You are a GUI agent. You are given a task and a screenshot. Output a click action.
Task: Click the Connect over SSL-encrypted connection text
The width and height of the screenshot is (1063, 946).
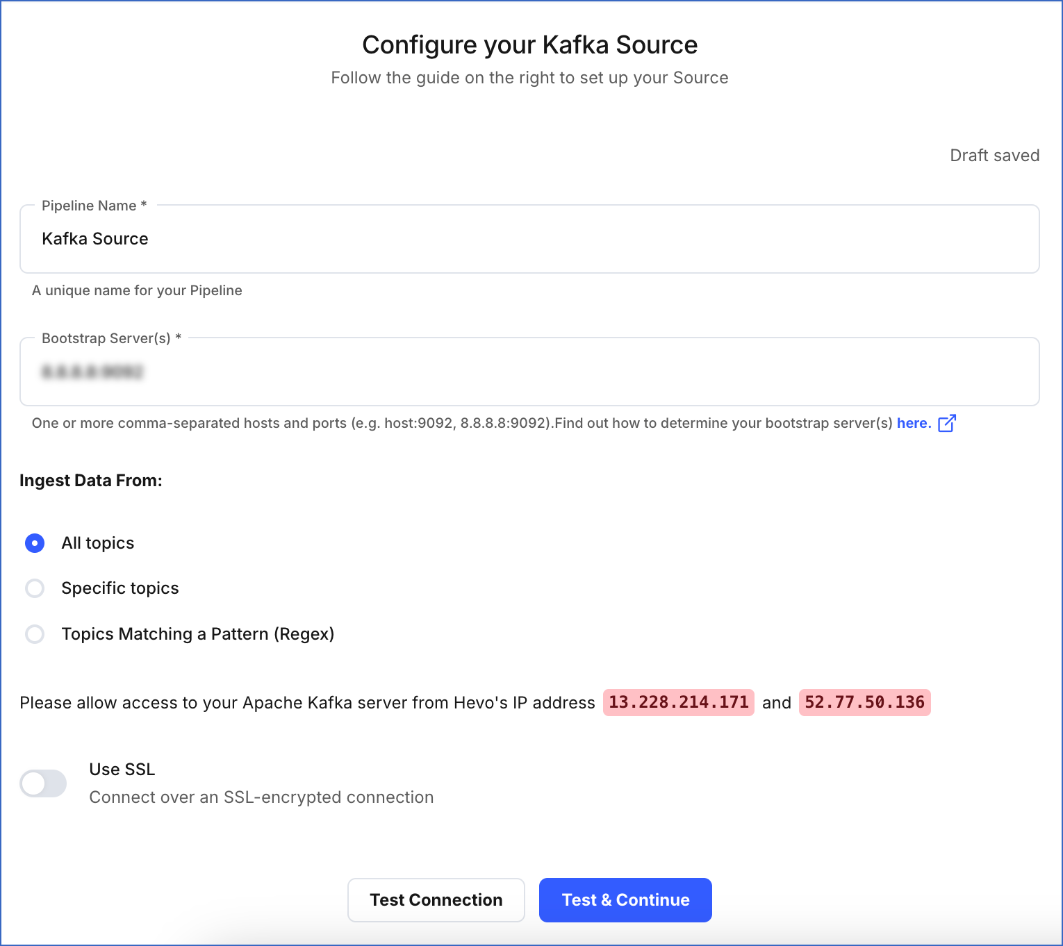(261, 797)
